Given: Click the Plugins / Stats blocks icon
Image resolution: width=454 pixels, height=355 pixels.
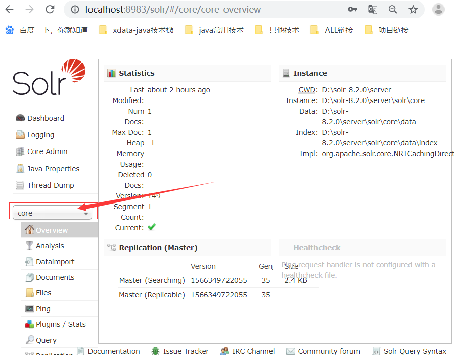Looking at the screenshot, I should (29, 324).
